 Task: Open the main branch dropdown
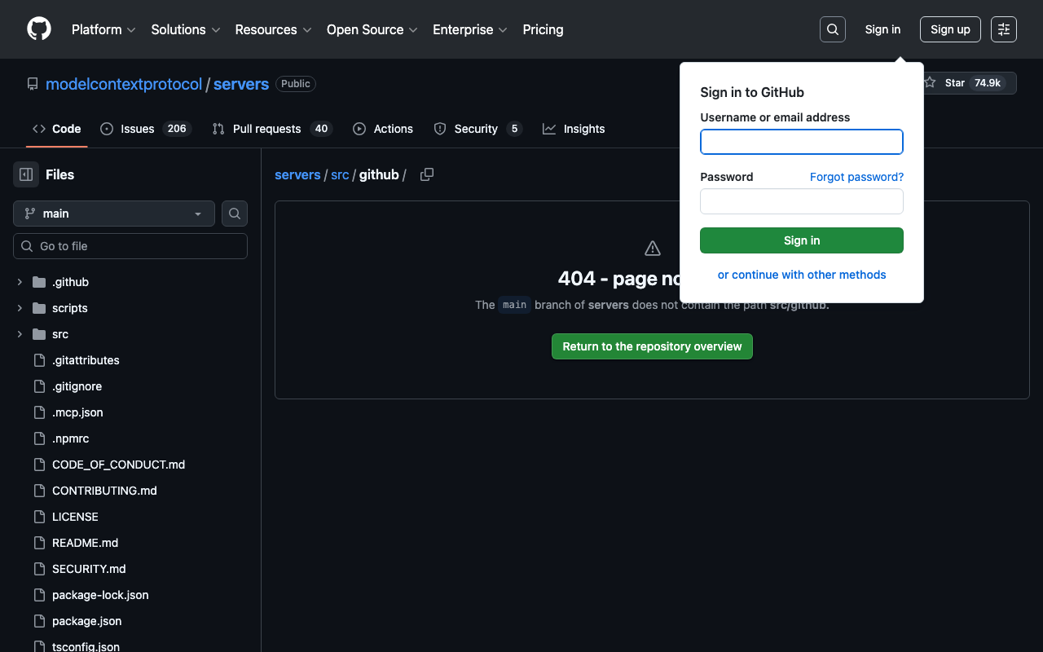point(114,214)
